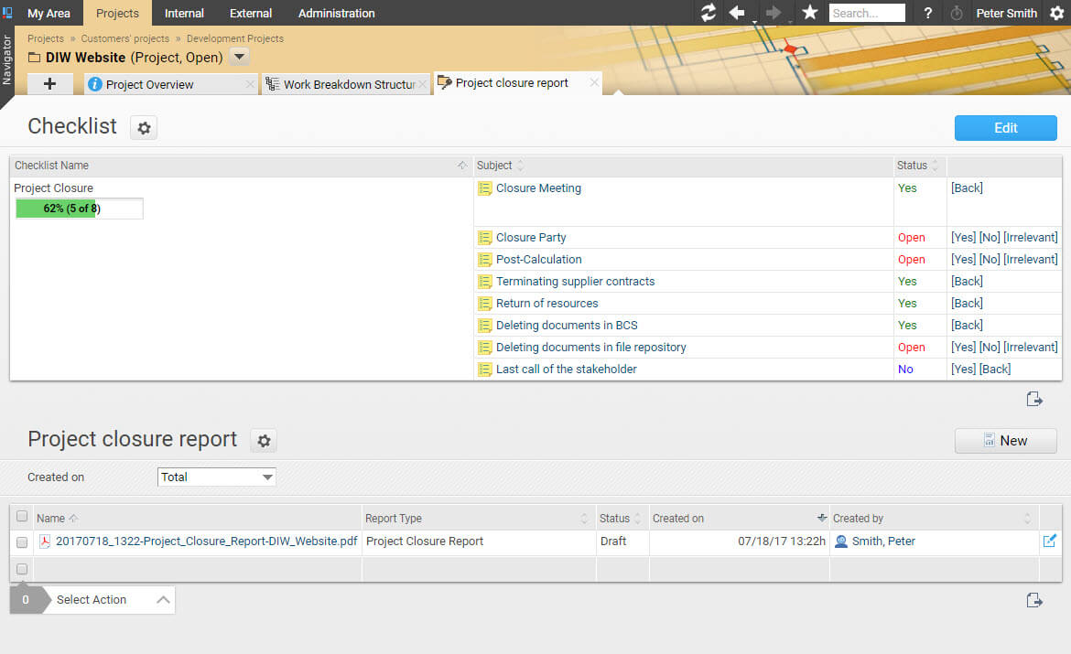Click export icon below the checklist table
Viewport: 1071px width, 654px height.
pyautogui.click(x=1034, y=399)
